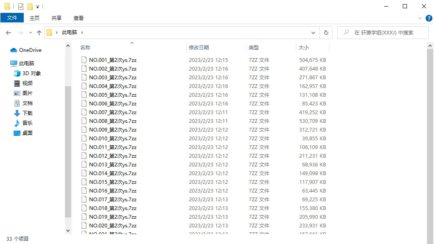434x244 pixels.
Task: Select OneDrive in the navigation pane
Action: point(30,50)
